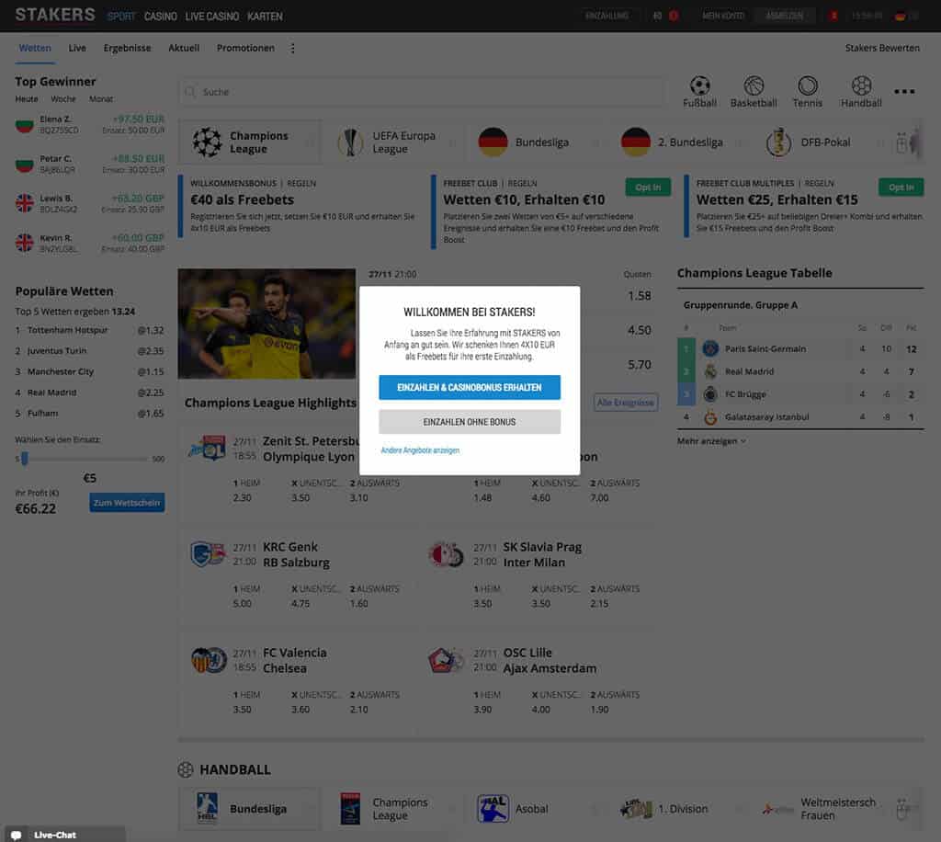The width and height of the screenshot is (941, 842).
Task: Open the Ergebnisse tab
Action: pyautogui.click(x=127, y=48)
